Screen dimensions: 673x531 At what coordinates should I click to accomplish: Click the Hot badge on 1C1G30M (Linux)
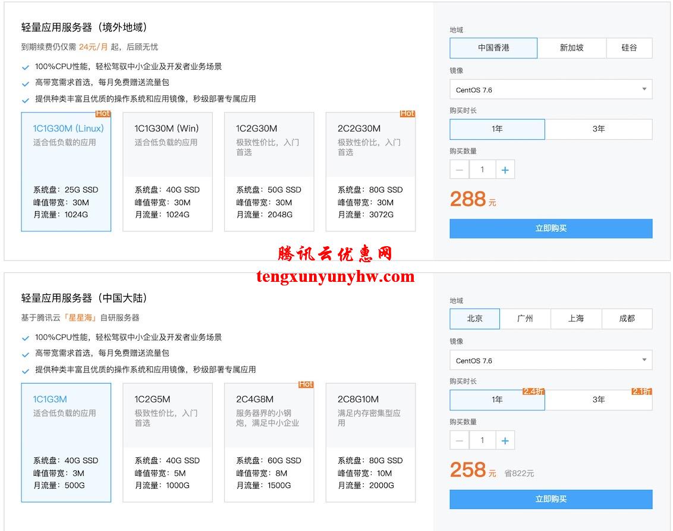point(103,114)
